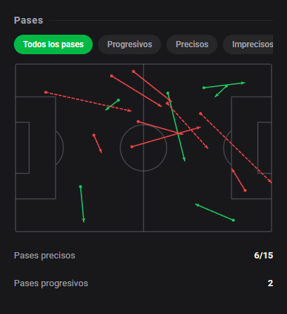Select the Todos los pases tab
Screen dimensions: 287x314
point(53,44)
